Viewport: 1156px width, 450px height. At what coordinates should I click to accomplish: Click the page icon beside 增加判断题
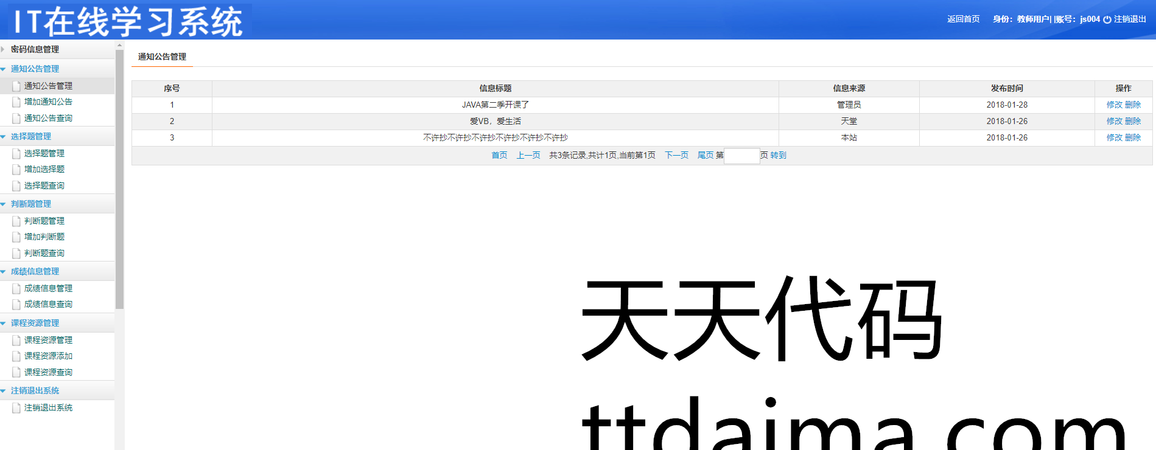16,237
